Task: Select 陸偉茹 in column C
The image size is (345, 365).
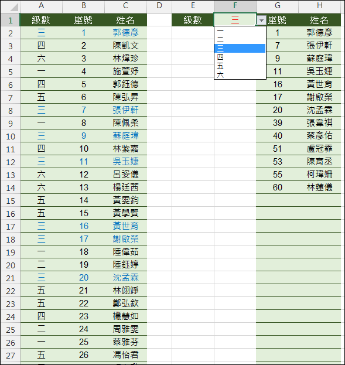Action: [x=126, y=252]
